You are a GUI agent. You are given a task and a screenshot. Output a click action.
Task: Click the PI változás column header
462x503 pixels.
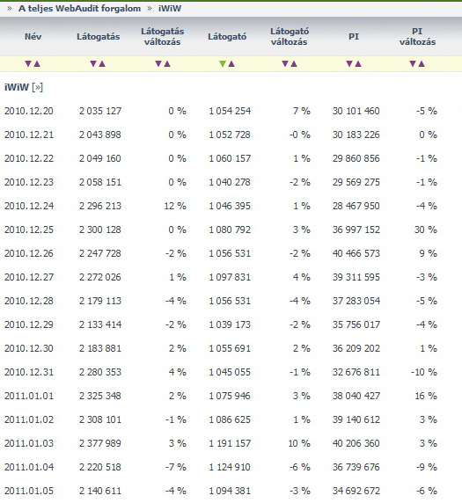[x=417, y=37]
